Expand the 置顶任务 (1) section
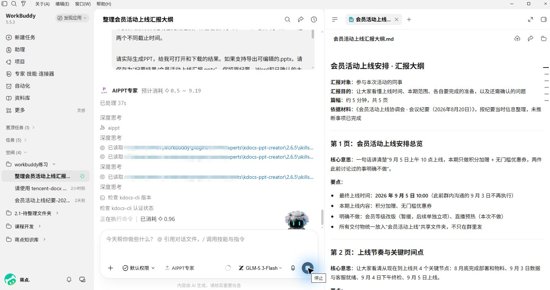The image size is (550, 290). (x=21, y=127)
